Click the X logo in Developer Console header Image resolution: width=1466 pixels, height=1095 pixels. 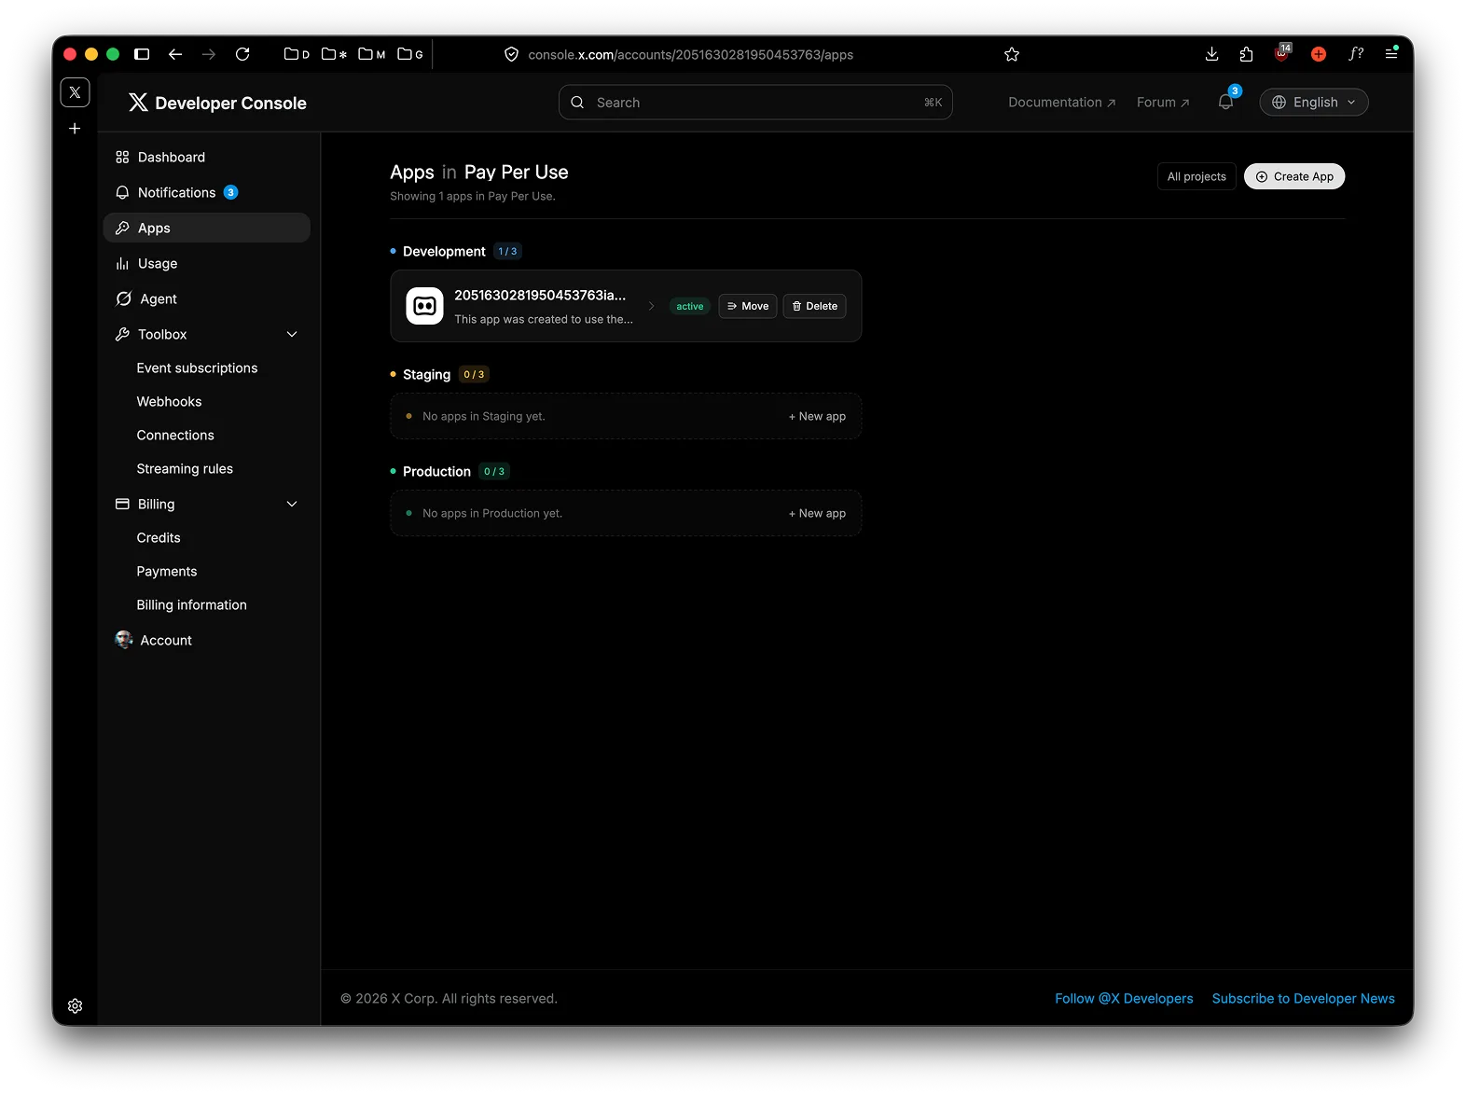pyautogui.click(x=138, y=103)
